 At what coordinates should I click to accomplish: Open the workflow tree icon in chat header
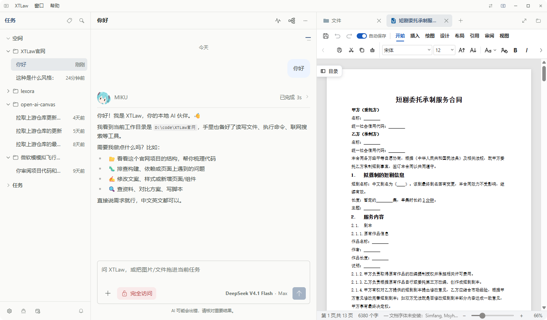[x=292, y=20]
